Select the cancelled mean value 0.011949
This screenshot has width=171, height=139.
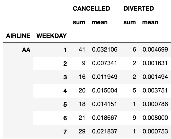104,77
